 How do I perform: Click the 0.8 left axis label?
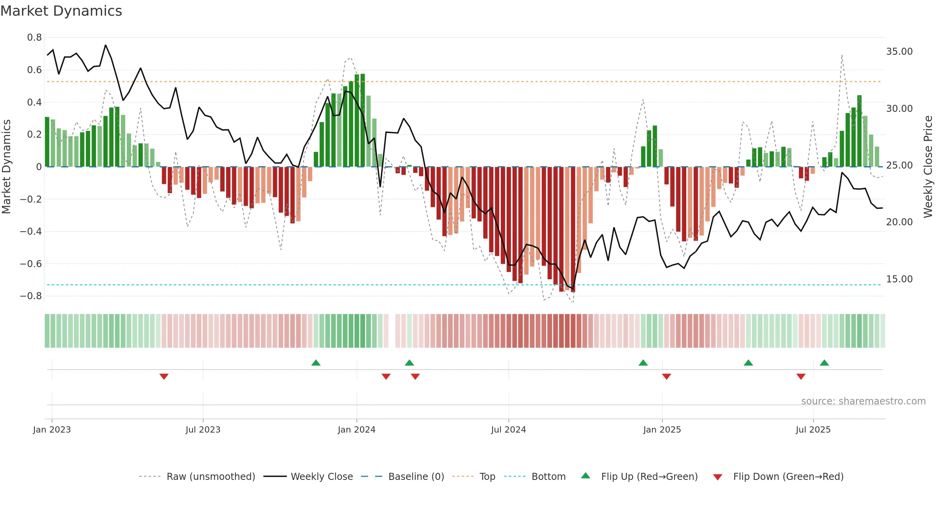[34, 38]
